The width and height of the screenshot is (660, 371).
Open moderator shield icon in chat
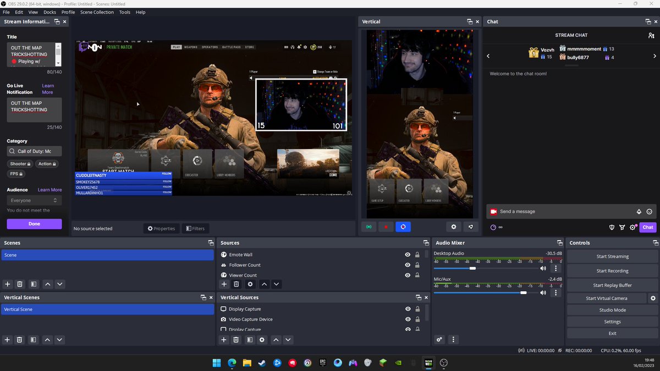click(612, 227)
